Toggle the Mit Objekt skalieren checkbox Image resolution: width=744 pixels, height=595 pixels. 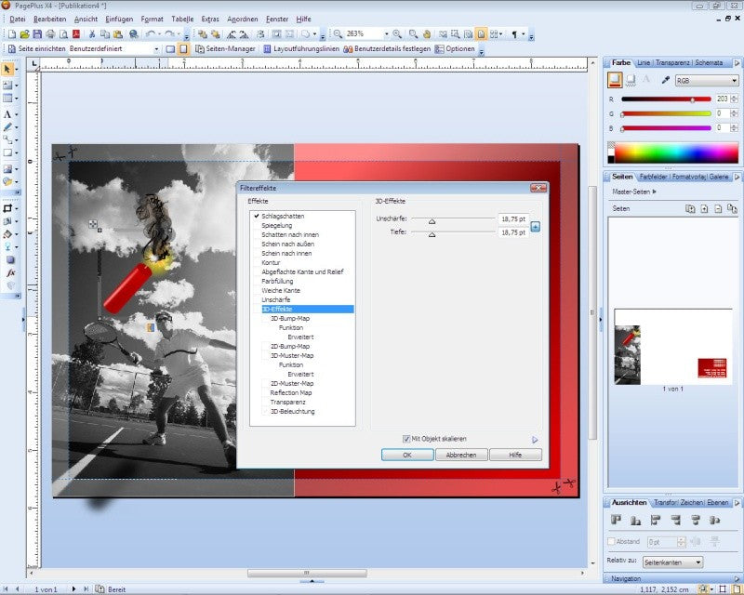tap(406, 439)
